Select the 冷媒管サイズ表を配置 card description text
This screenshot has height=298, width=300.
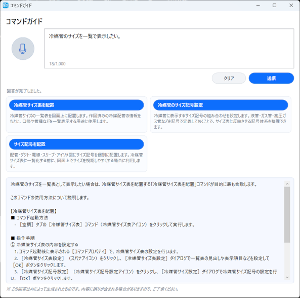[x=75, y=119]
